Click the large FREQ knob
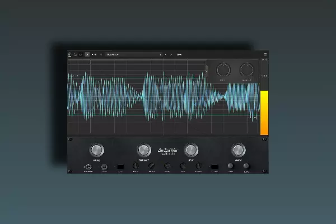 (96, 150)
